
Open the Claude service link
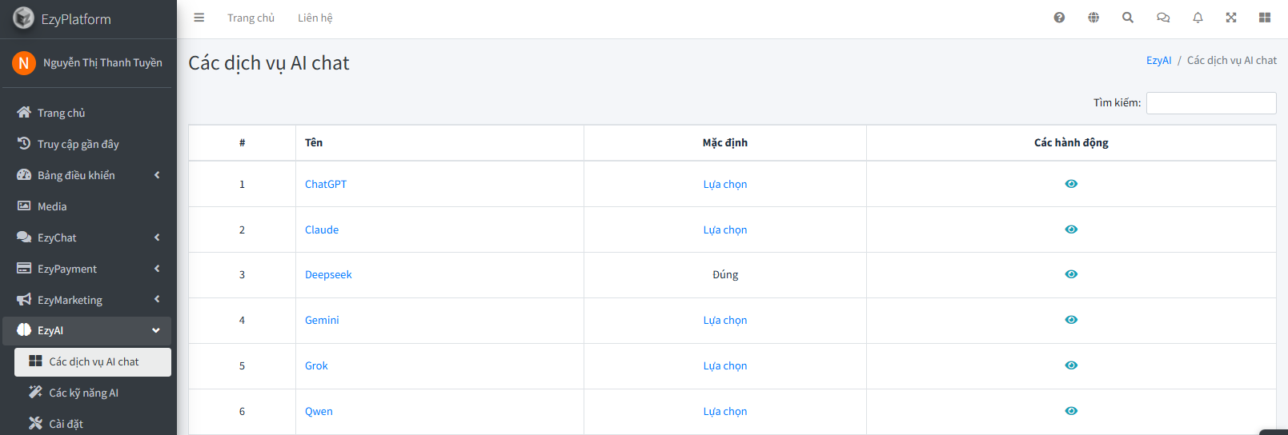(x=322, y=229)
